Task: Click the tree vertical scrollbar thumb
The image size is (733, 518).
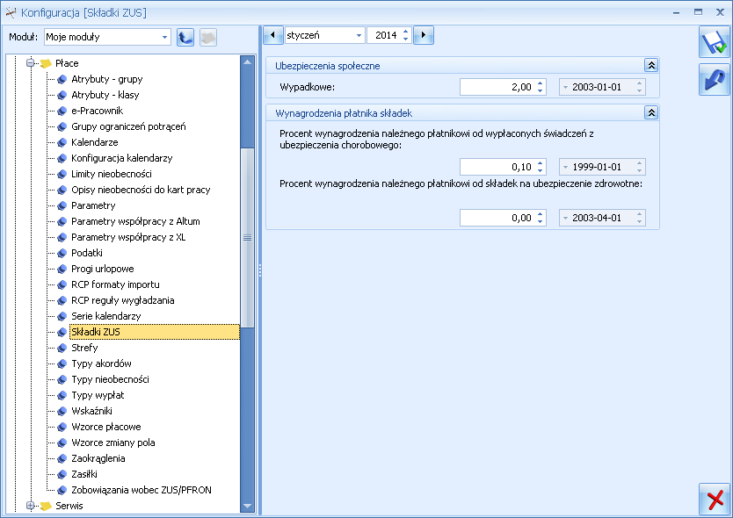Action: 247,238
